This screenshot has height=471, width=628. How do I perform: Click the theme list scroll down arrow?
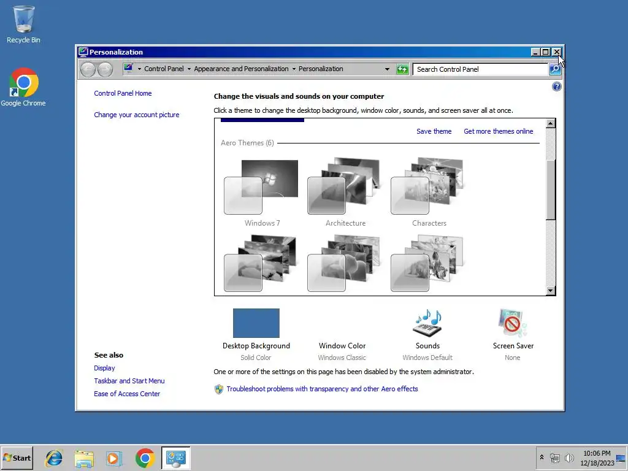[x=551, y=291]
